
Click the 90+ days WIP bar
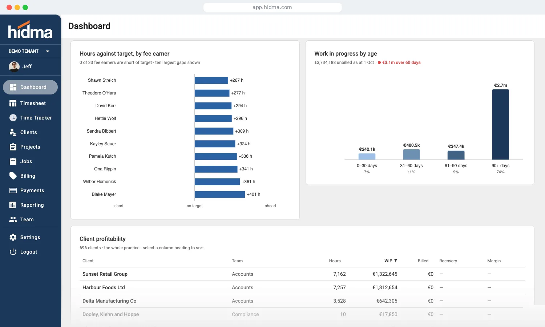click(500, 124)
